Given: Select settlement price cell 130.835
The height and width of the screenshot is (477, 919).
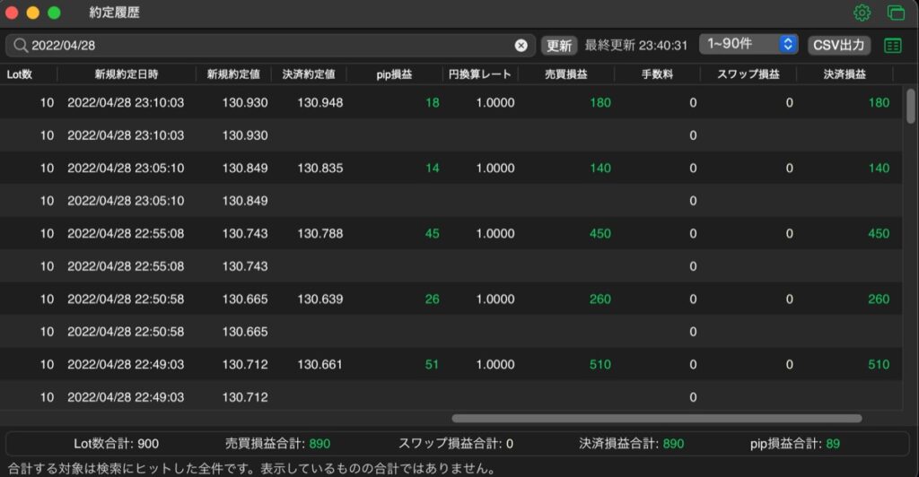Looking at the screenshot, I should click(320, 168).
